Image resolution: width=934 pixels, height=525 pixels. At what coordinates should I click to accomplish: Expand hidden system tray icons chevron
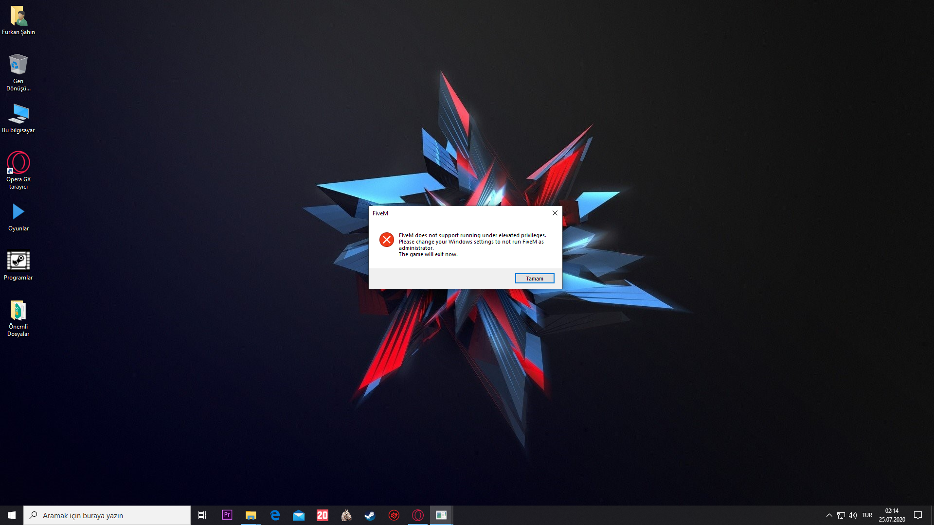[x=829, y=515]
